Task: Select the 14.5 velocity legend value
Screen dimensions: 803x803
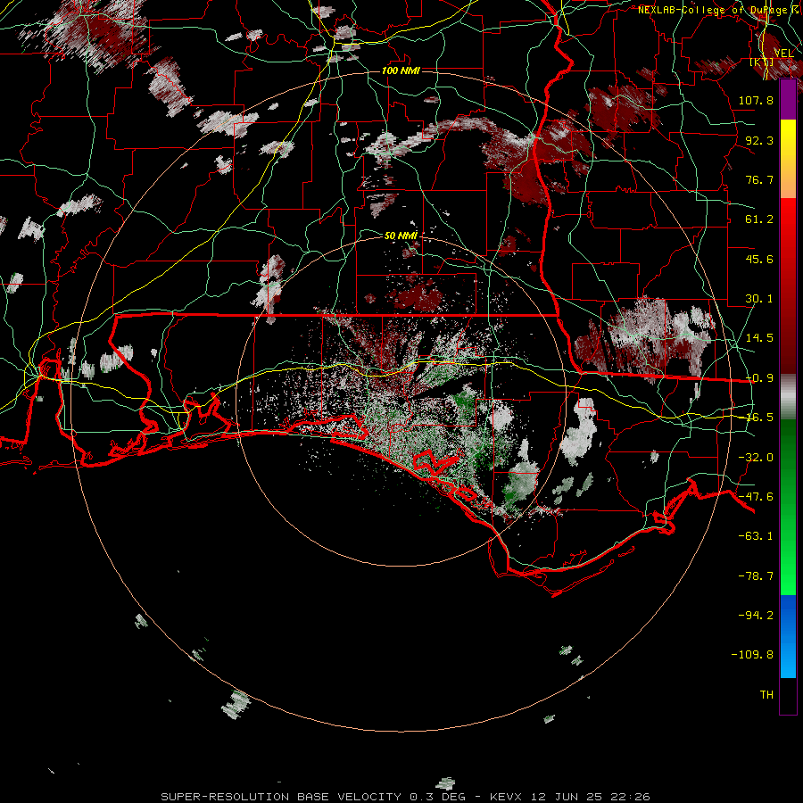Action: click(x=759, y=338)
